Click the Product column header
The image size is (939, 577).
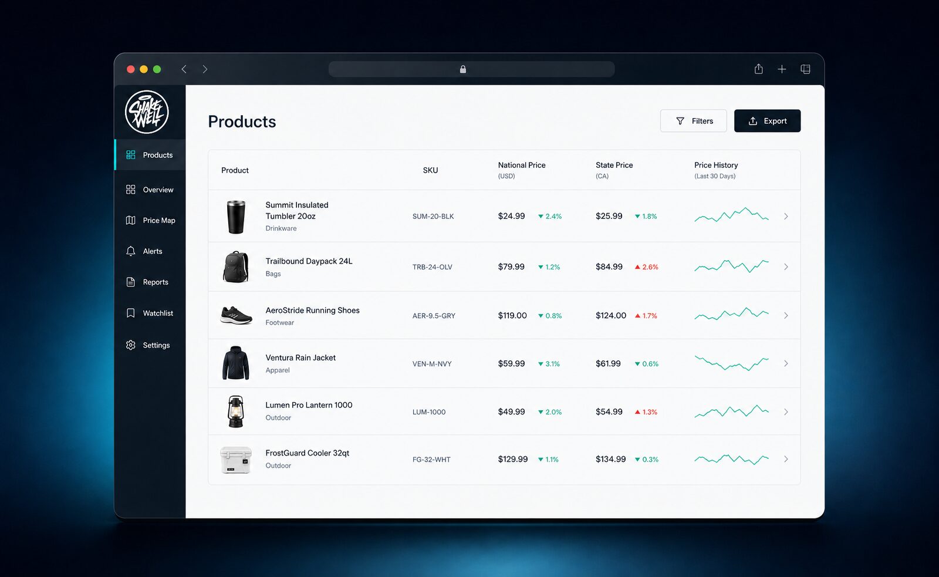(x=235, y=170)
